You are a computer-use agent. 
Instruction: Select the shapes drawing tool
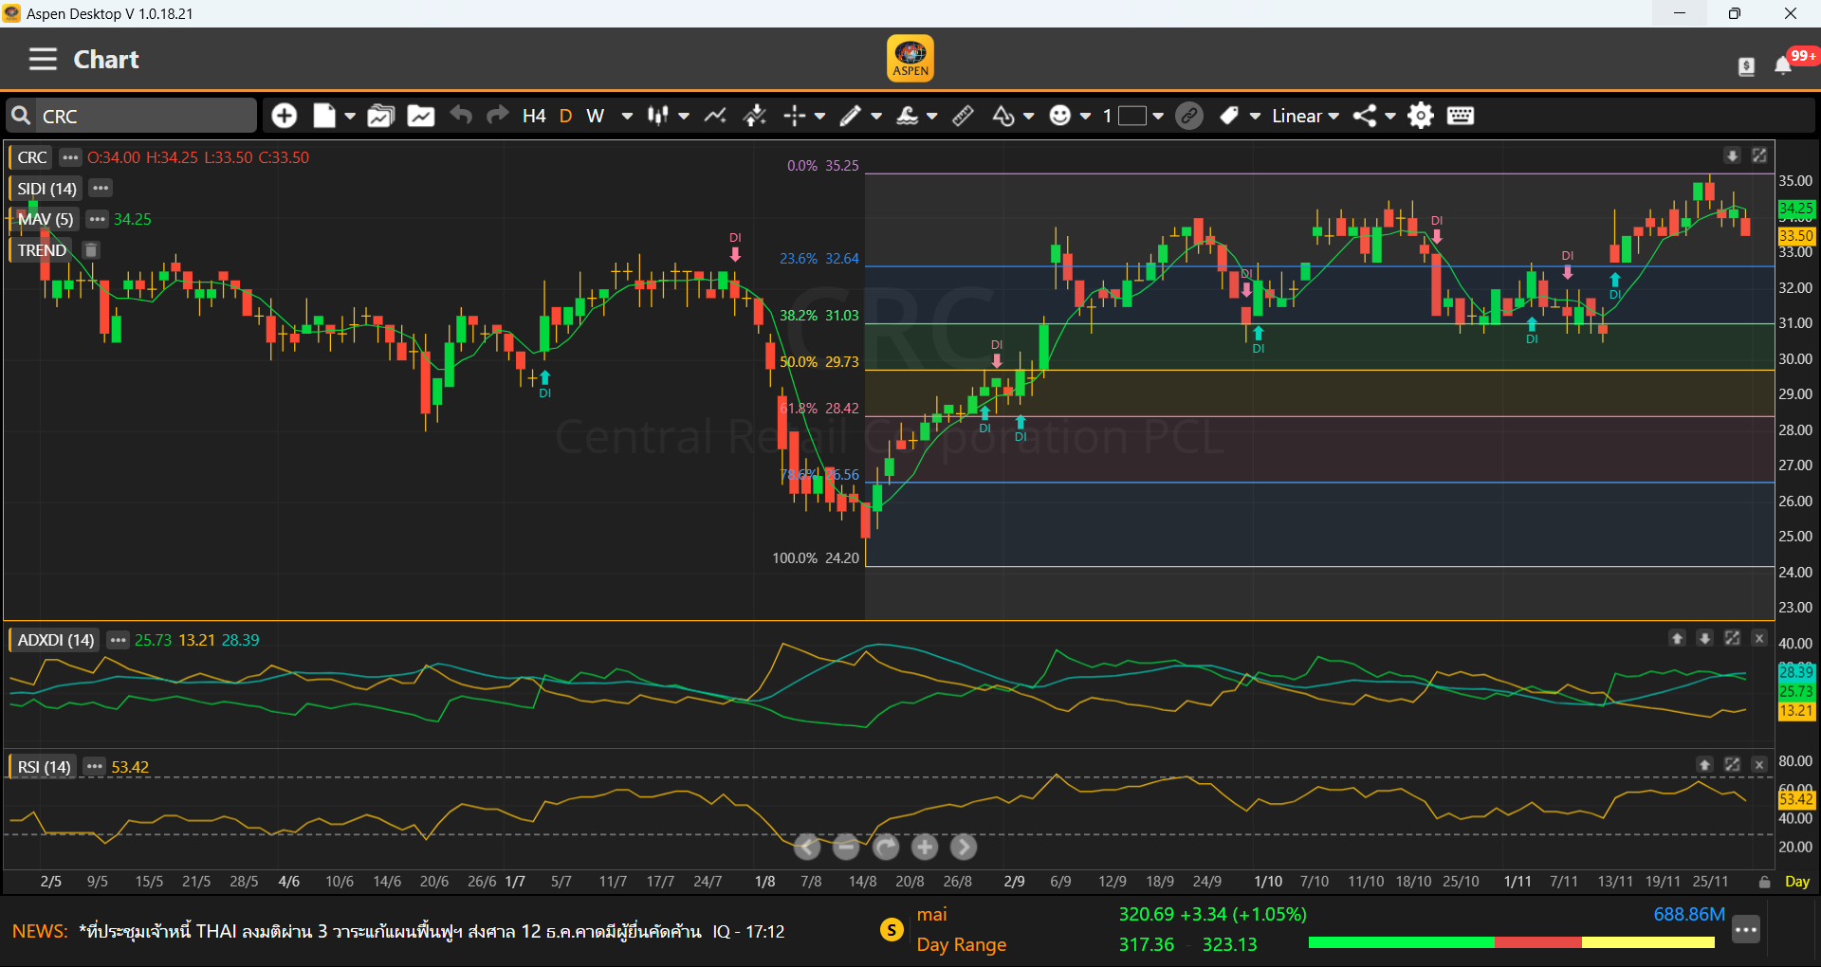pos(1003,116)
